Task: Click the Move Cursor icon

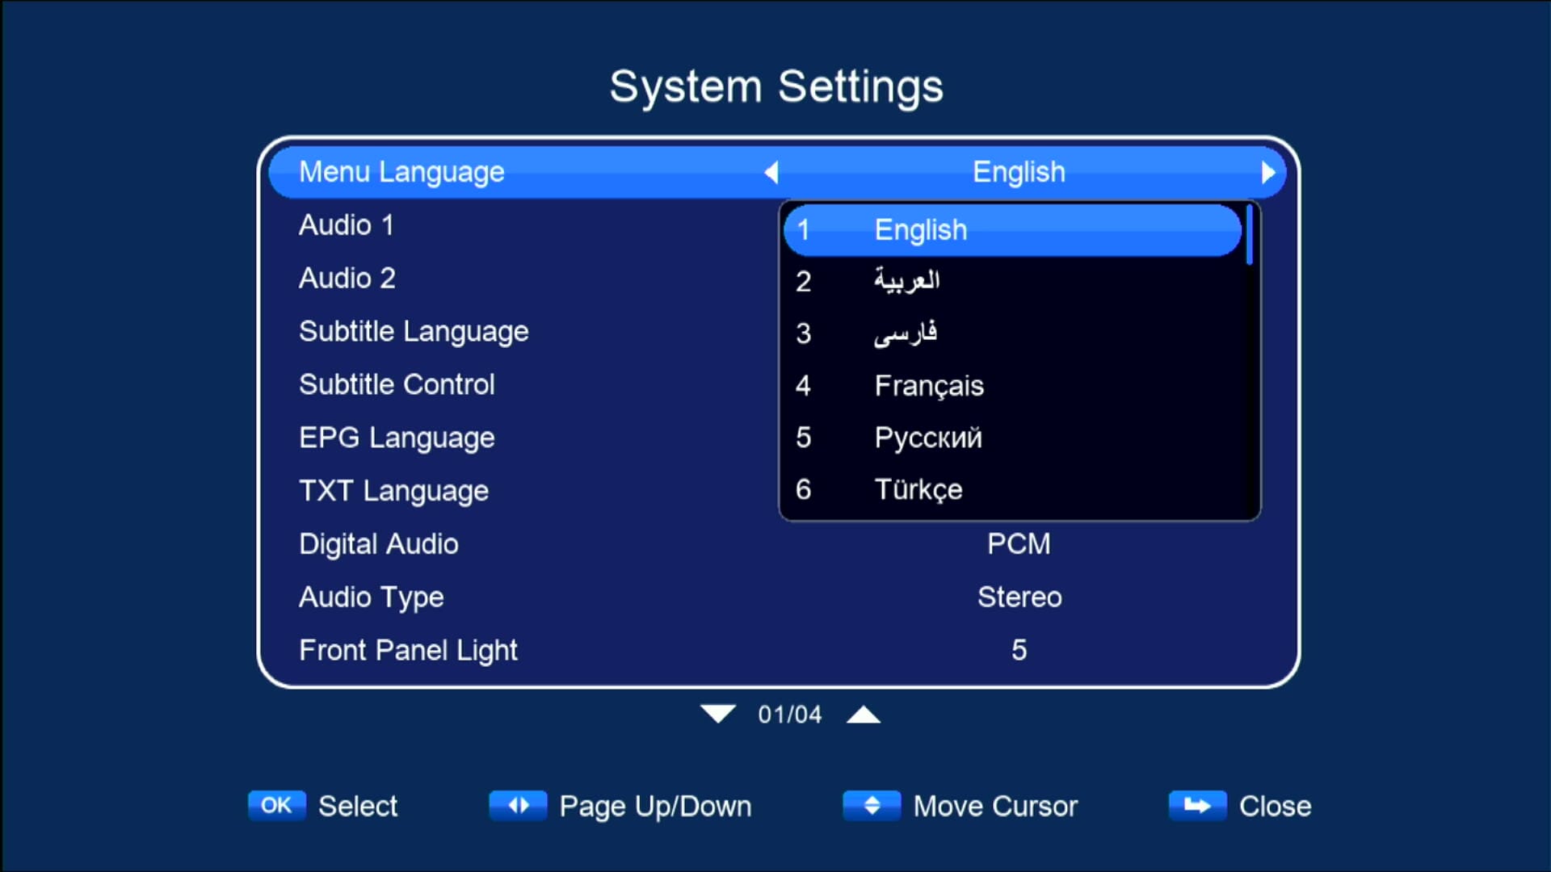Action: coord(871,805)
